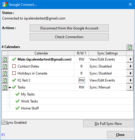Image resolution: width=135 pixels, height=140 pixels.
Task: Uncheck the My Tasks list
Action: pos(17,94)
